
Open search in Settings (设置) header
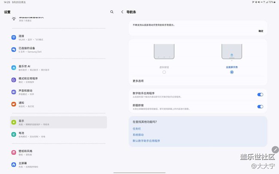click(112, 12)
